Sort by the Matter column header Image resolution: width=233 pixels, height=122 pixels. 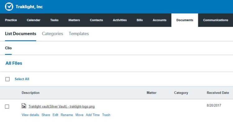click(x=151, y=93)
